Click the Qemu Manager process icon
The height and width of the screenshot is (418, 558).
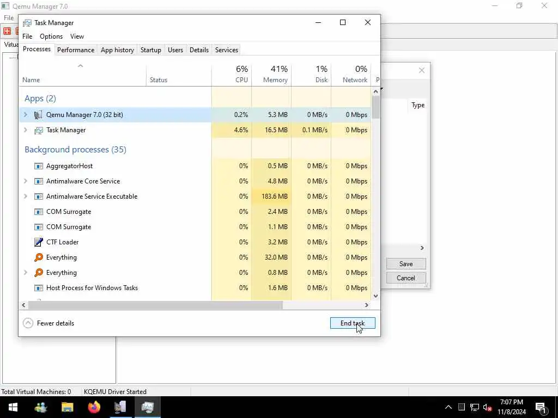click(x=39, y=115)
